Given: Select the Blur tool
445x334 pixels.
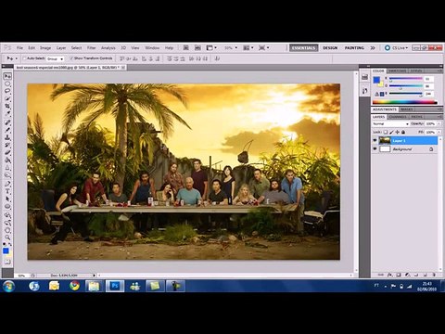Looking at the screenshot, I should point(7,168).
